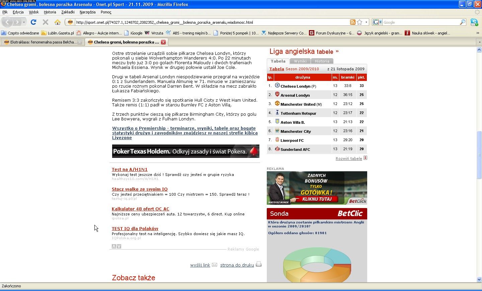482x291 pixels.
Task: Click the Manchester City club crest
Action: tap(277, 130)
